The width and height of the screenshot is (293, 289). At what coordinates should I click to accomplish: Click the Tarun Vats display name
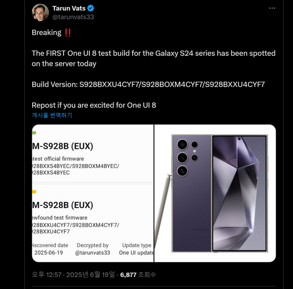[69, 8]
